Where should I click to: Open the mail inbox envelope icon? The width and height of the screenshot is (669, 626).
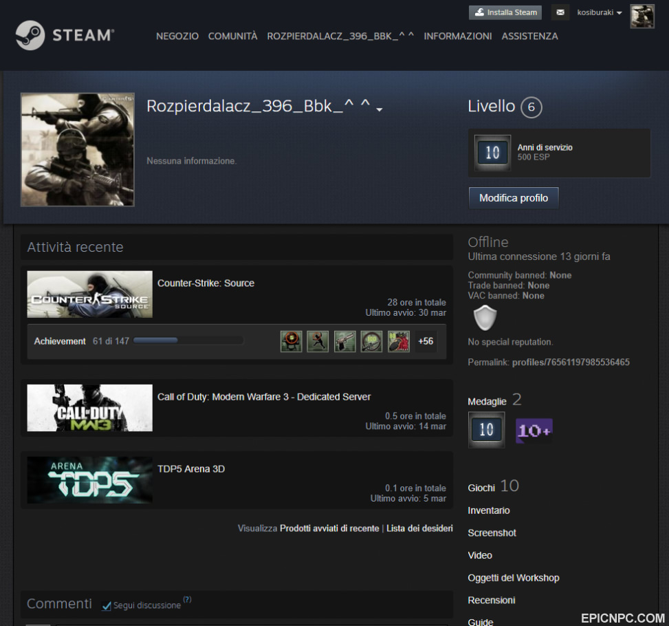tap(560, 12)
